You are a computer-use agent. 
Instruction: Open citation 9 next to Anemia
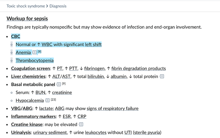pos(40,52)
